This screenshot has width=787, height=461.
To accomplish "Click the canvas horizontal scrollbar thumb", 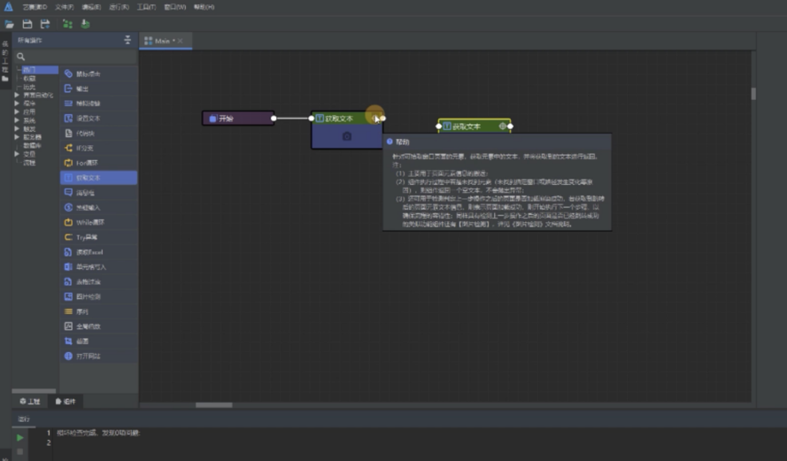I will (214, 405).
